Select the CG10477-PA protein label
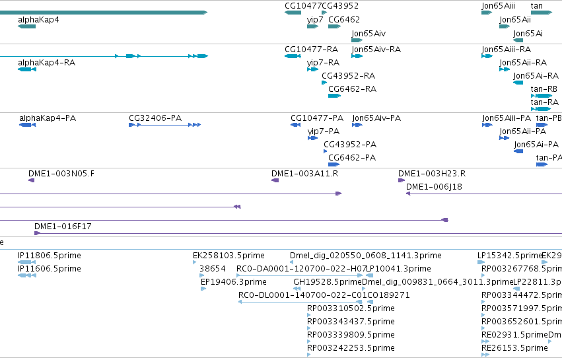The image size is (562, 358). click(x=317, y=118)
